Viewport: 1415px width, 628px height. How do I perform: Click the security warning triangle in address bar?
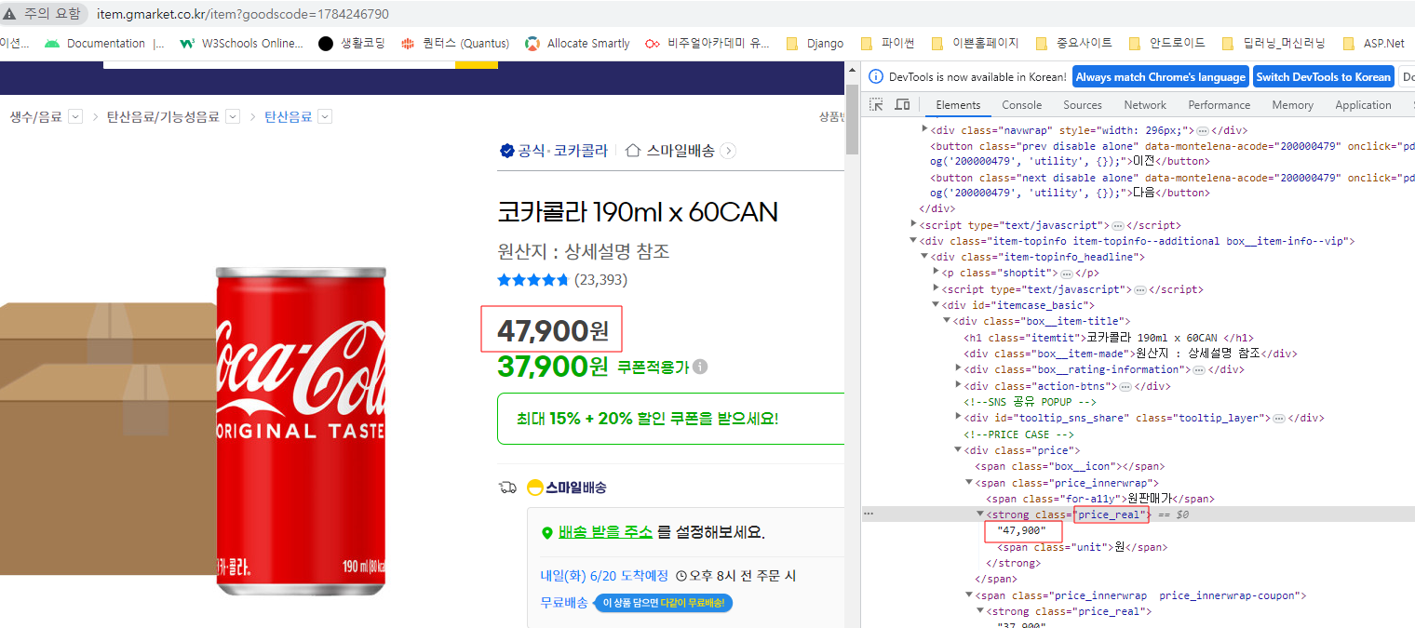point(10,14)
